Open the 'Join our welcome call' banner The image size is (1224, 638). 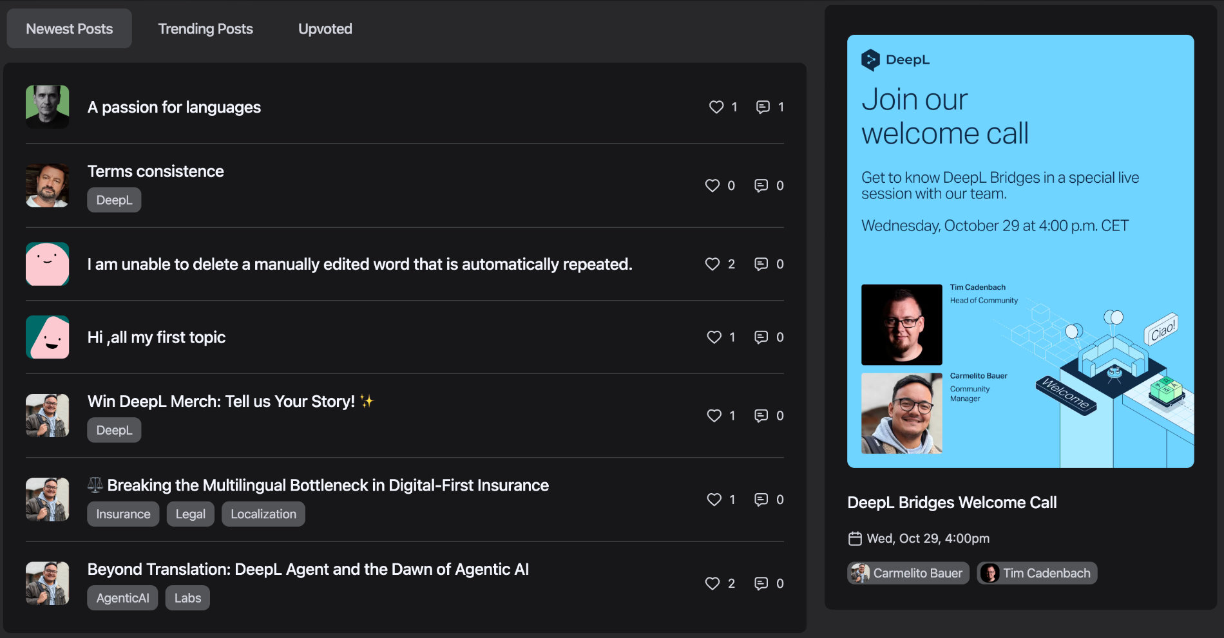pos(1020,251)
